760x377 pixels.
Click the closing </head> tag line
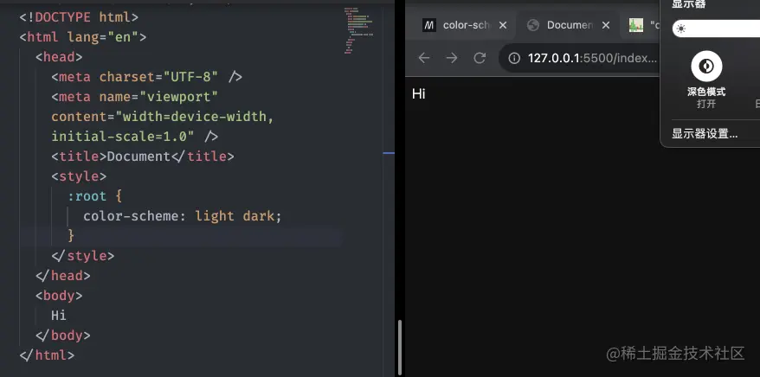[63, 275]
